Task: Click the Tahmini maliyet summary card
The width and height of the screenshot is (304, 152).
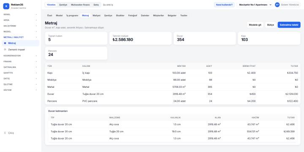Action: (140, 38)
